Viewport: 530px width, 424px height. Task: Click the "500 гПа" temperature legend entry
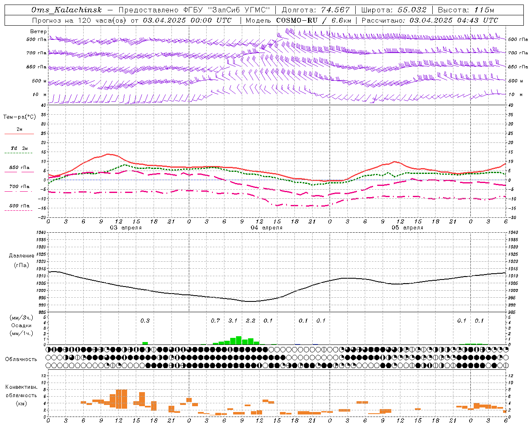click(19, 206)
